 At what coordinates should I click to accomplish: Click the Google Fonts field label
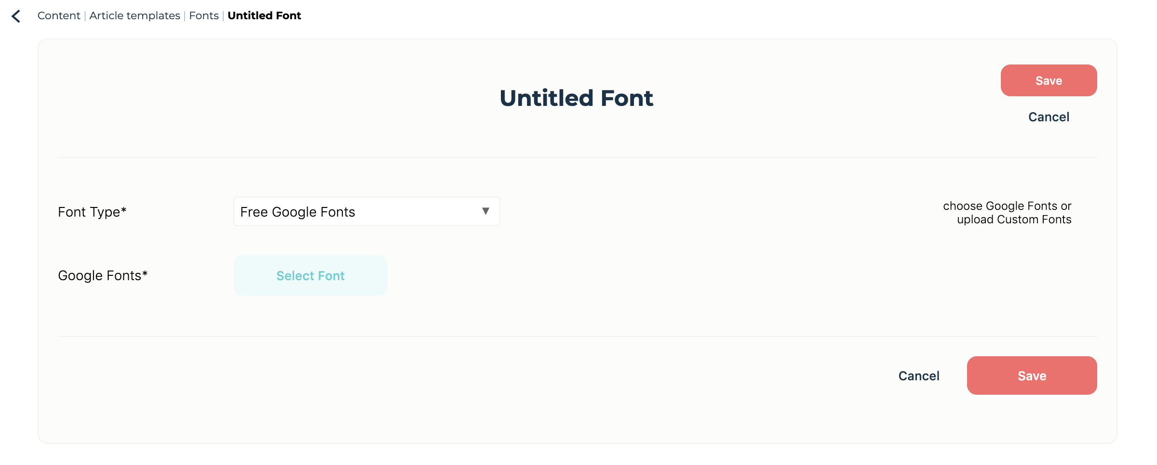pyautogui.click(x=102, y=275)
